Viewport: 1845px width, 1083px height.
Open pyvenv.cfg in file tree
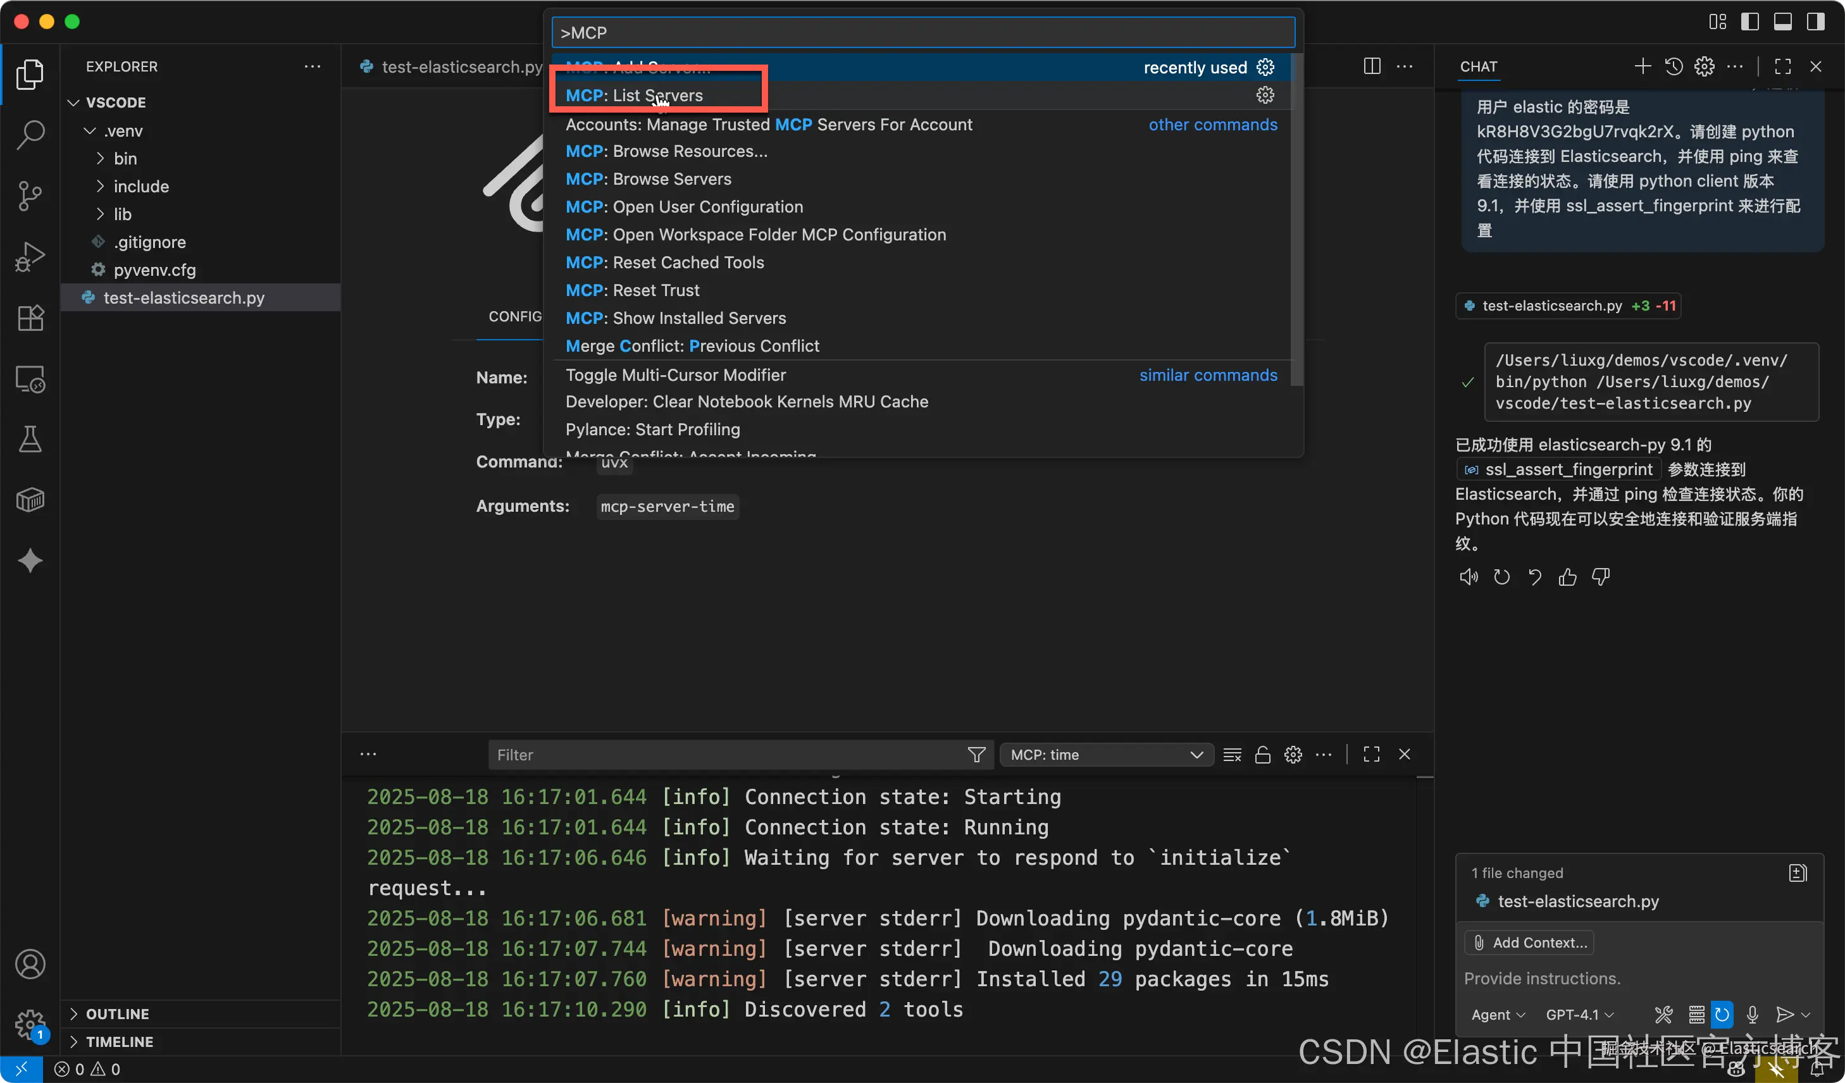coord(154,270)
